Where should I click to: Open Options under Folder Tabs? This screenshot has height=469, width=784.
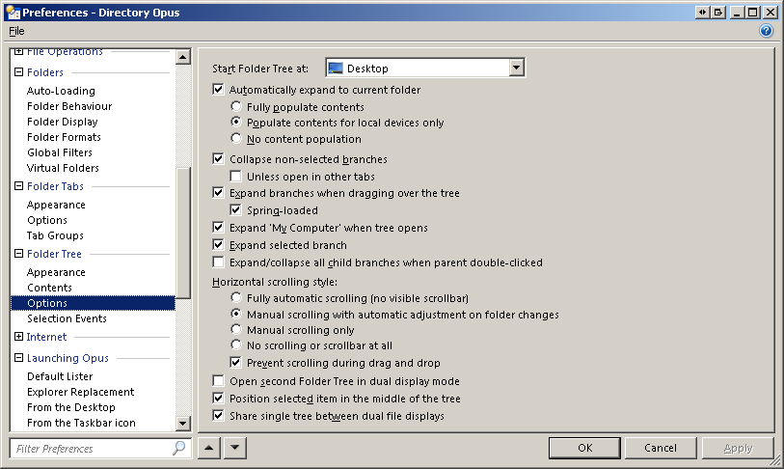point(47,220)
